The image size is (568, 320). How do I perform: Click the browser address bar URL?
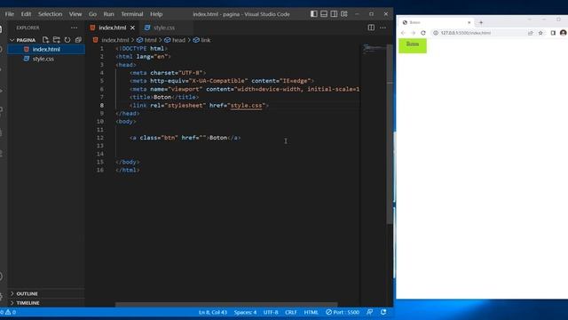(x=466, y=33)
